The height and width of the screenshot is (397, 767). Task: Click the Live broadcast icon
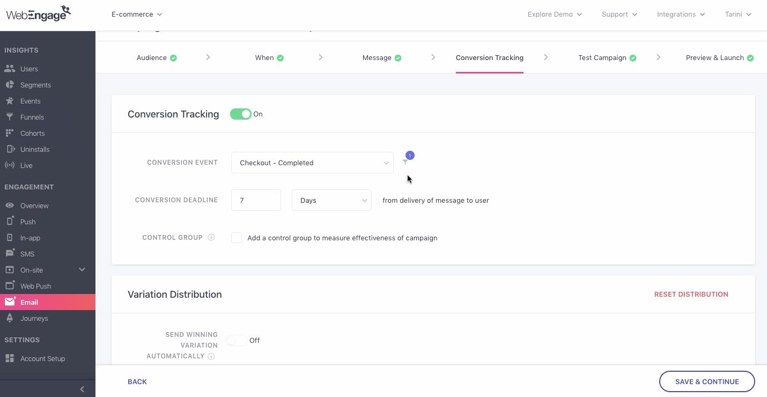tap(10, 165)
